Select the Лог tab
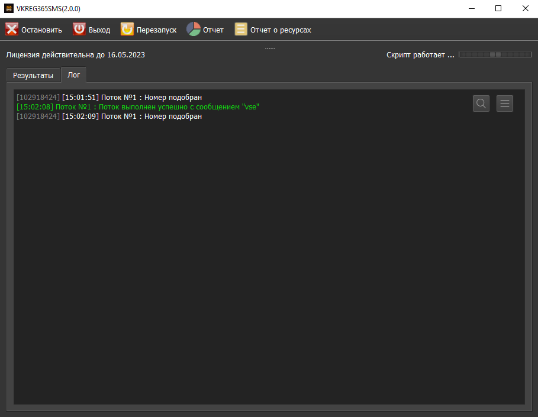The image size is (538, 417). point(74,75)
